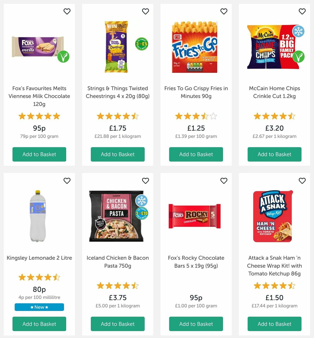Select the snowflake frozen badge on McCain Home Chips
The height and width of the screenshot is (338, 314).
click(x=298, y=31)
